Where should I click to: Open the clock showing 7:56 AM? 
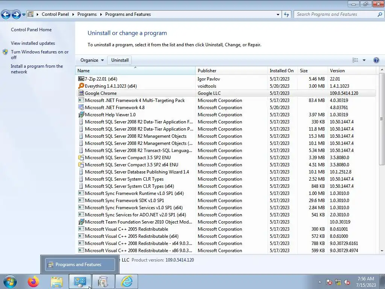click(x=366, y=282)
